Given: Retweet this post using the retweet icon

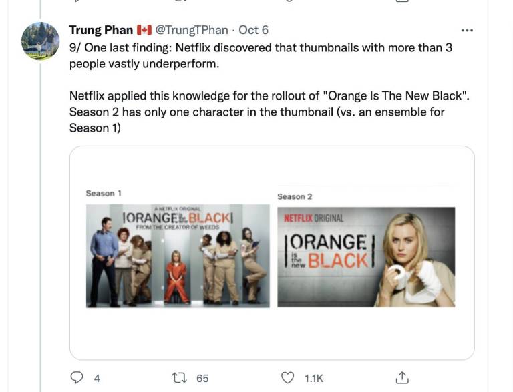Looking at the screenshot, I should pos(180,377).
